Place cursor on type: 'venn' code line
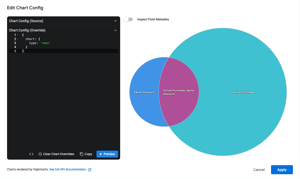Image resolution: width=300 pixels, height=179 pixels. tap(40, 43)
